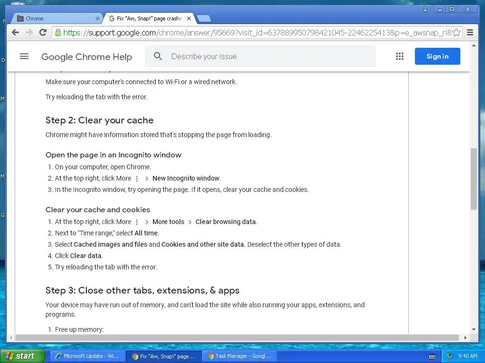
Task: Click the Step 2: Clear your cache heading
Action: point(99,121)
